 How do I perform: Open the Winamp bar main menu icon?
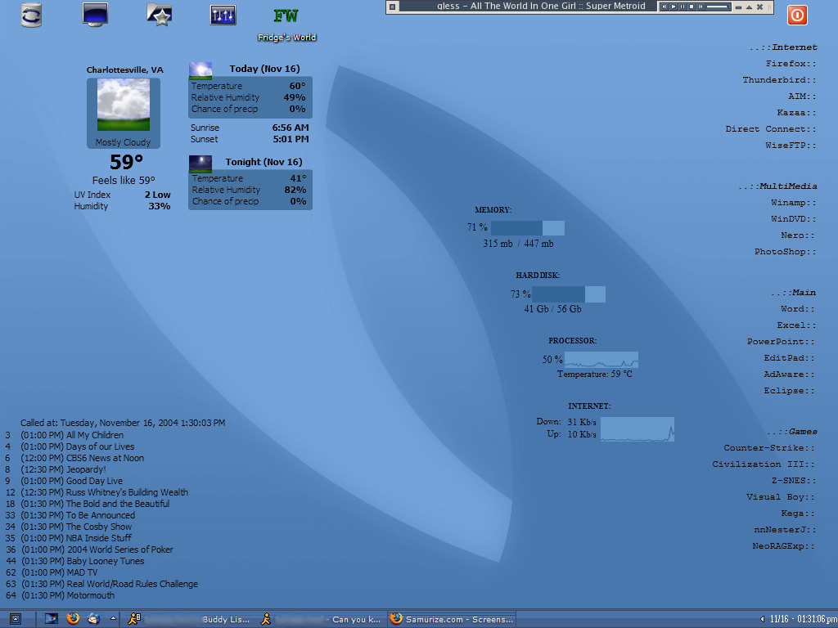click(x=392, y=7)
